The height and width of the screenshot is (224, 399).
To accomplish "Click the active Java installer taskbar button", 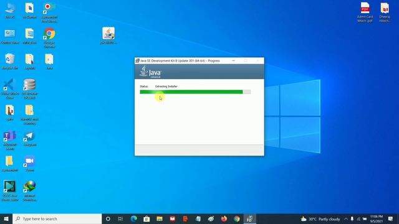I will [249, 218].
